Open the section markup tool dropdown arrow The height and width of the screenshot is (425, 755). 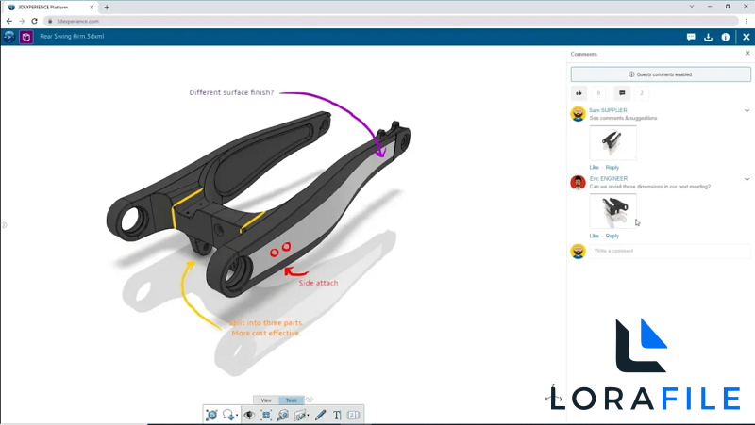(x=309, y=416)
